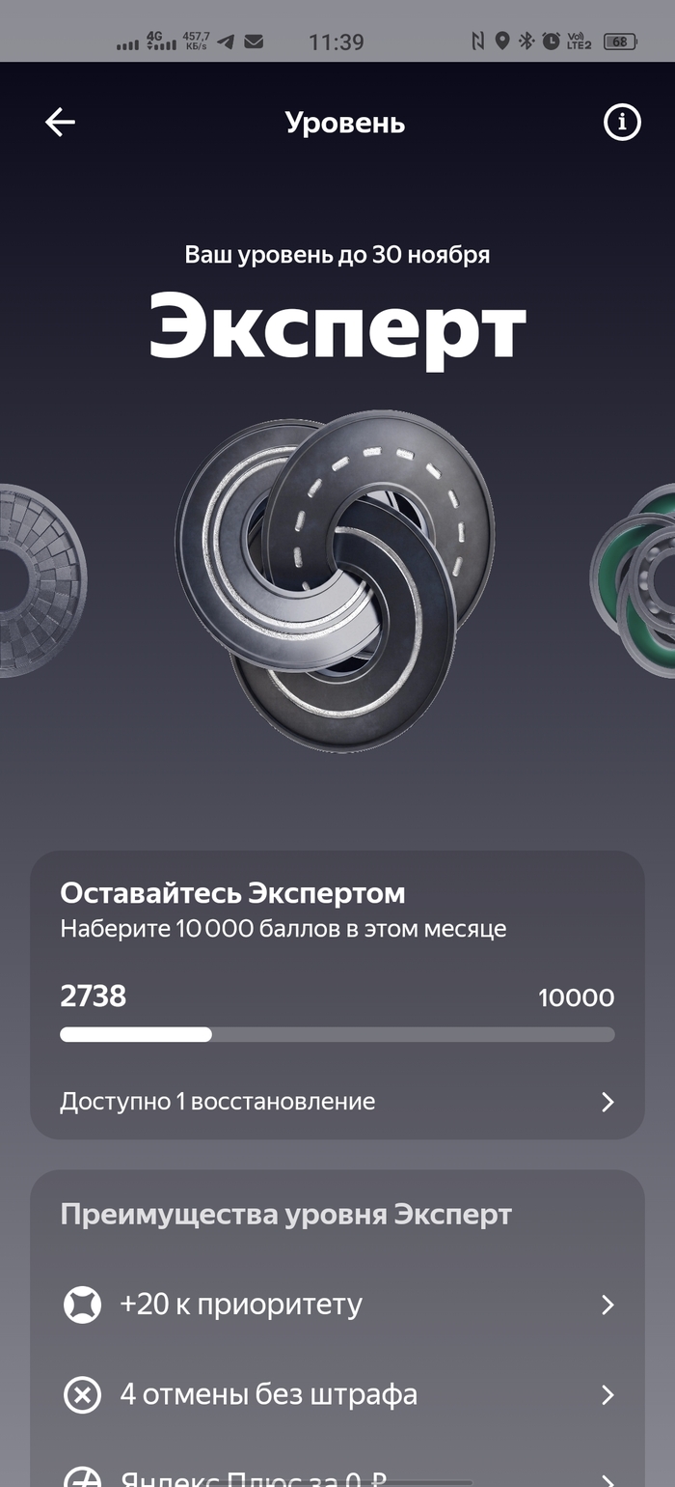The height and width of the screenshot is (1487, 675).
Task: Open the info icon in header
Action: click(622, 123)
